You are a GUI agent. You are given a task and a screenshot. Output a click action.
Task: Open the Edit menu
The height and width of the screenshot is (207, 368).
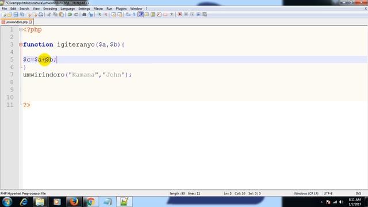pyautogui.click(x=13, y=9)
